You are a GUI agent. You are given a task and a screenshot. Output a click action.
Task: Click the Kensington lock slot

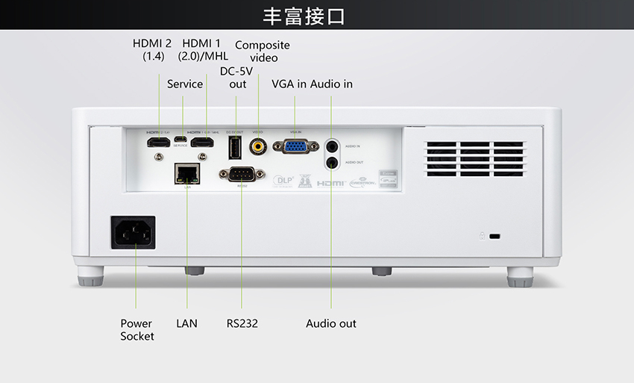495,236
